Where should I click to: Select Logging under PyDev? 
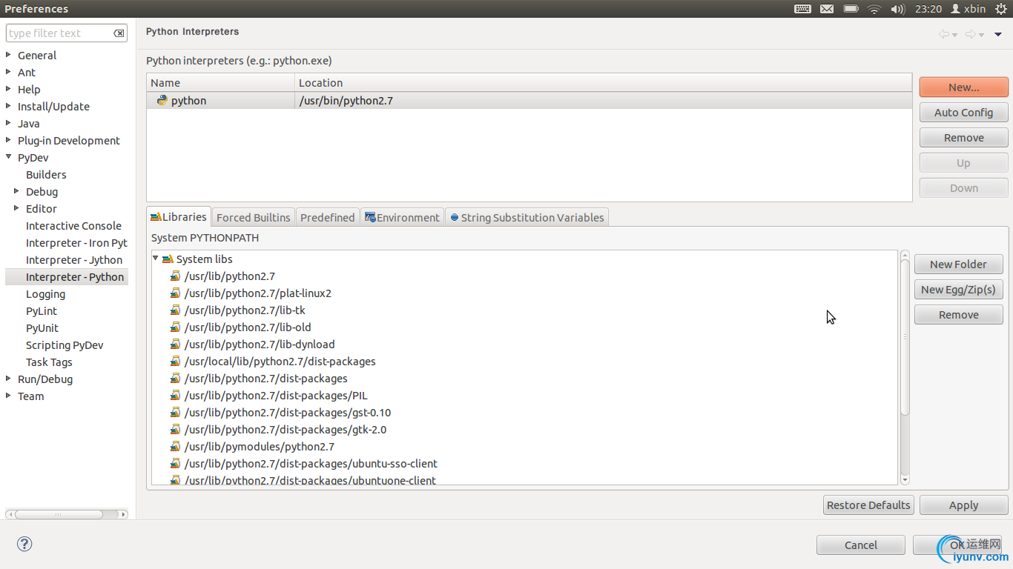[x=45, y=294]
